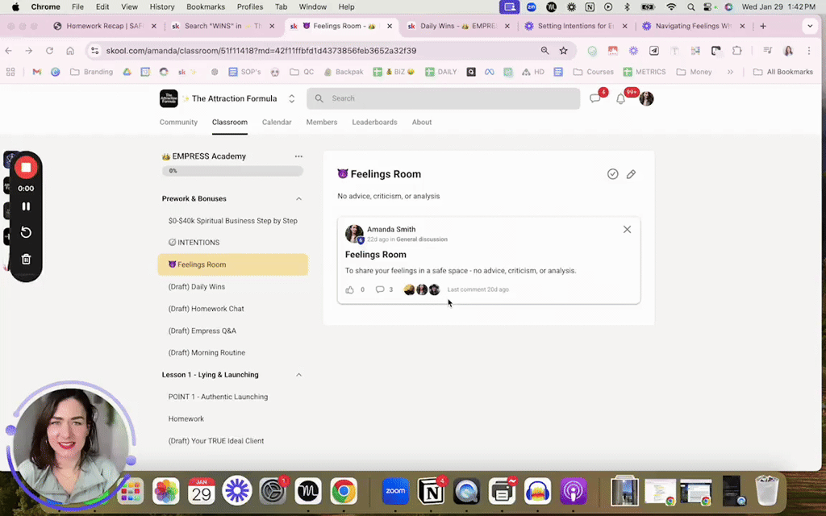
Task: Open Amanda Smith's profile name link
Action: point(391,229)
